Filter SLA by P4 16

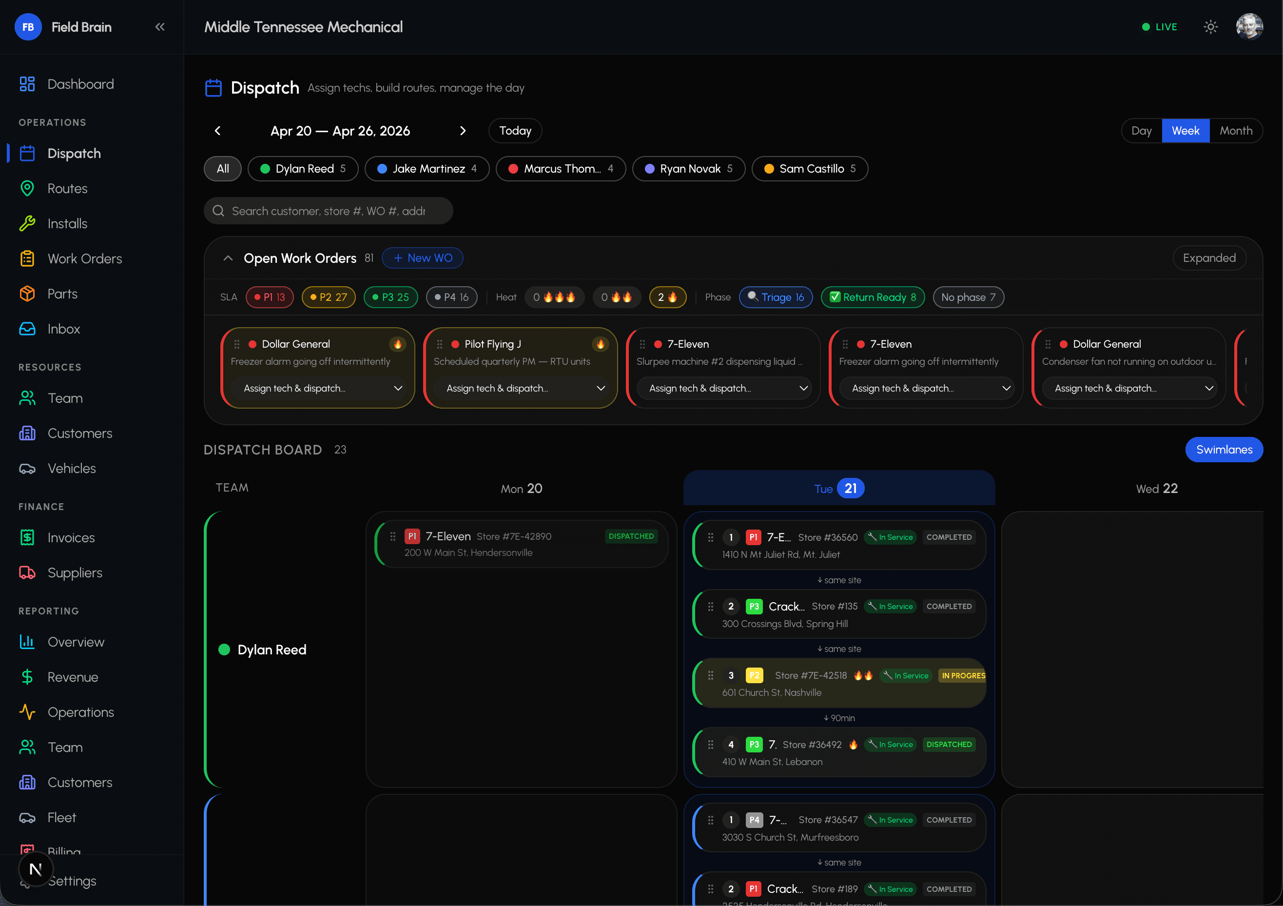pos(451,297)
